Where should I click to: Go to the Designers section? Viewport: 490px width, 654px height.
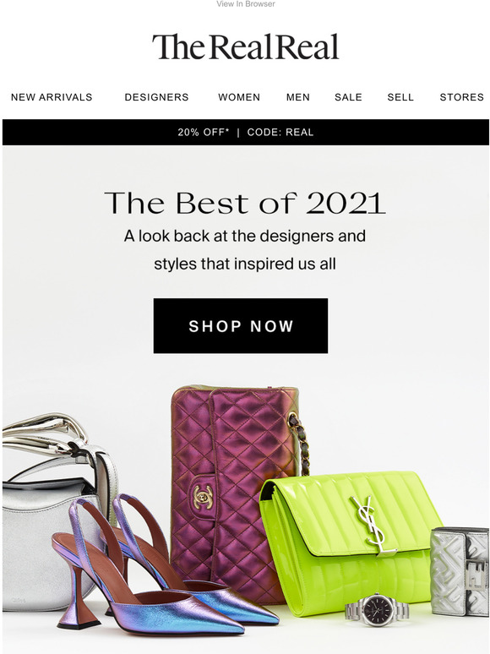point(157,97)
